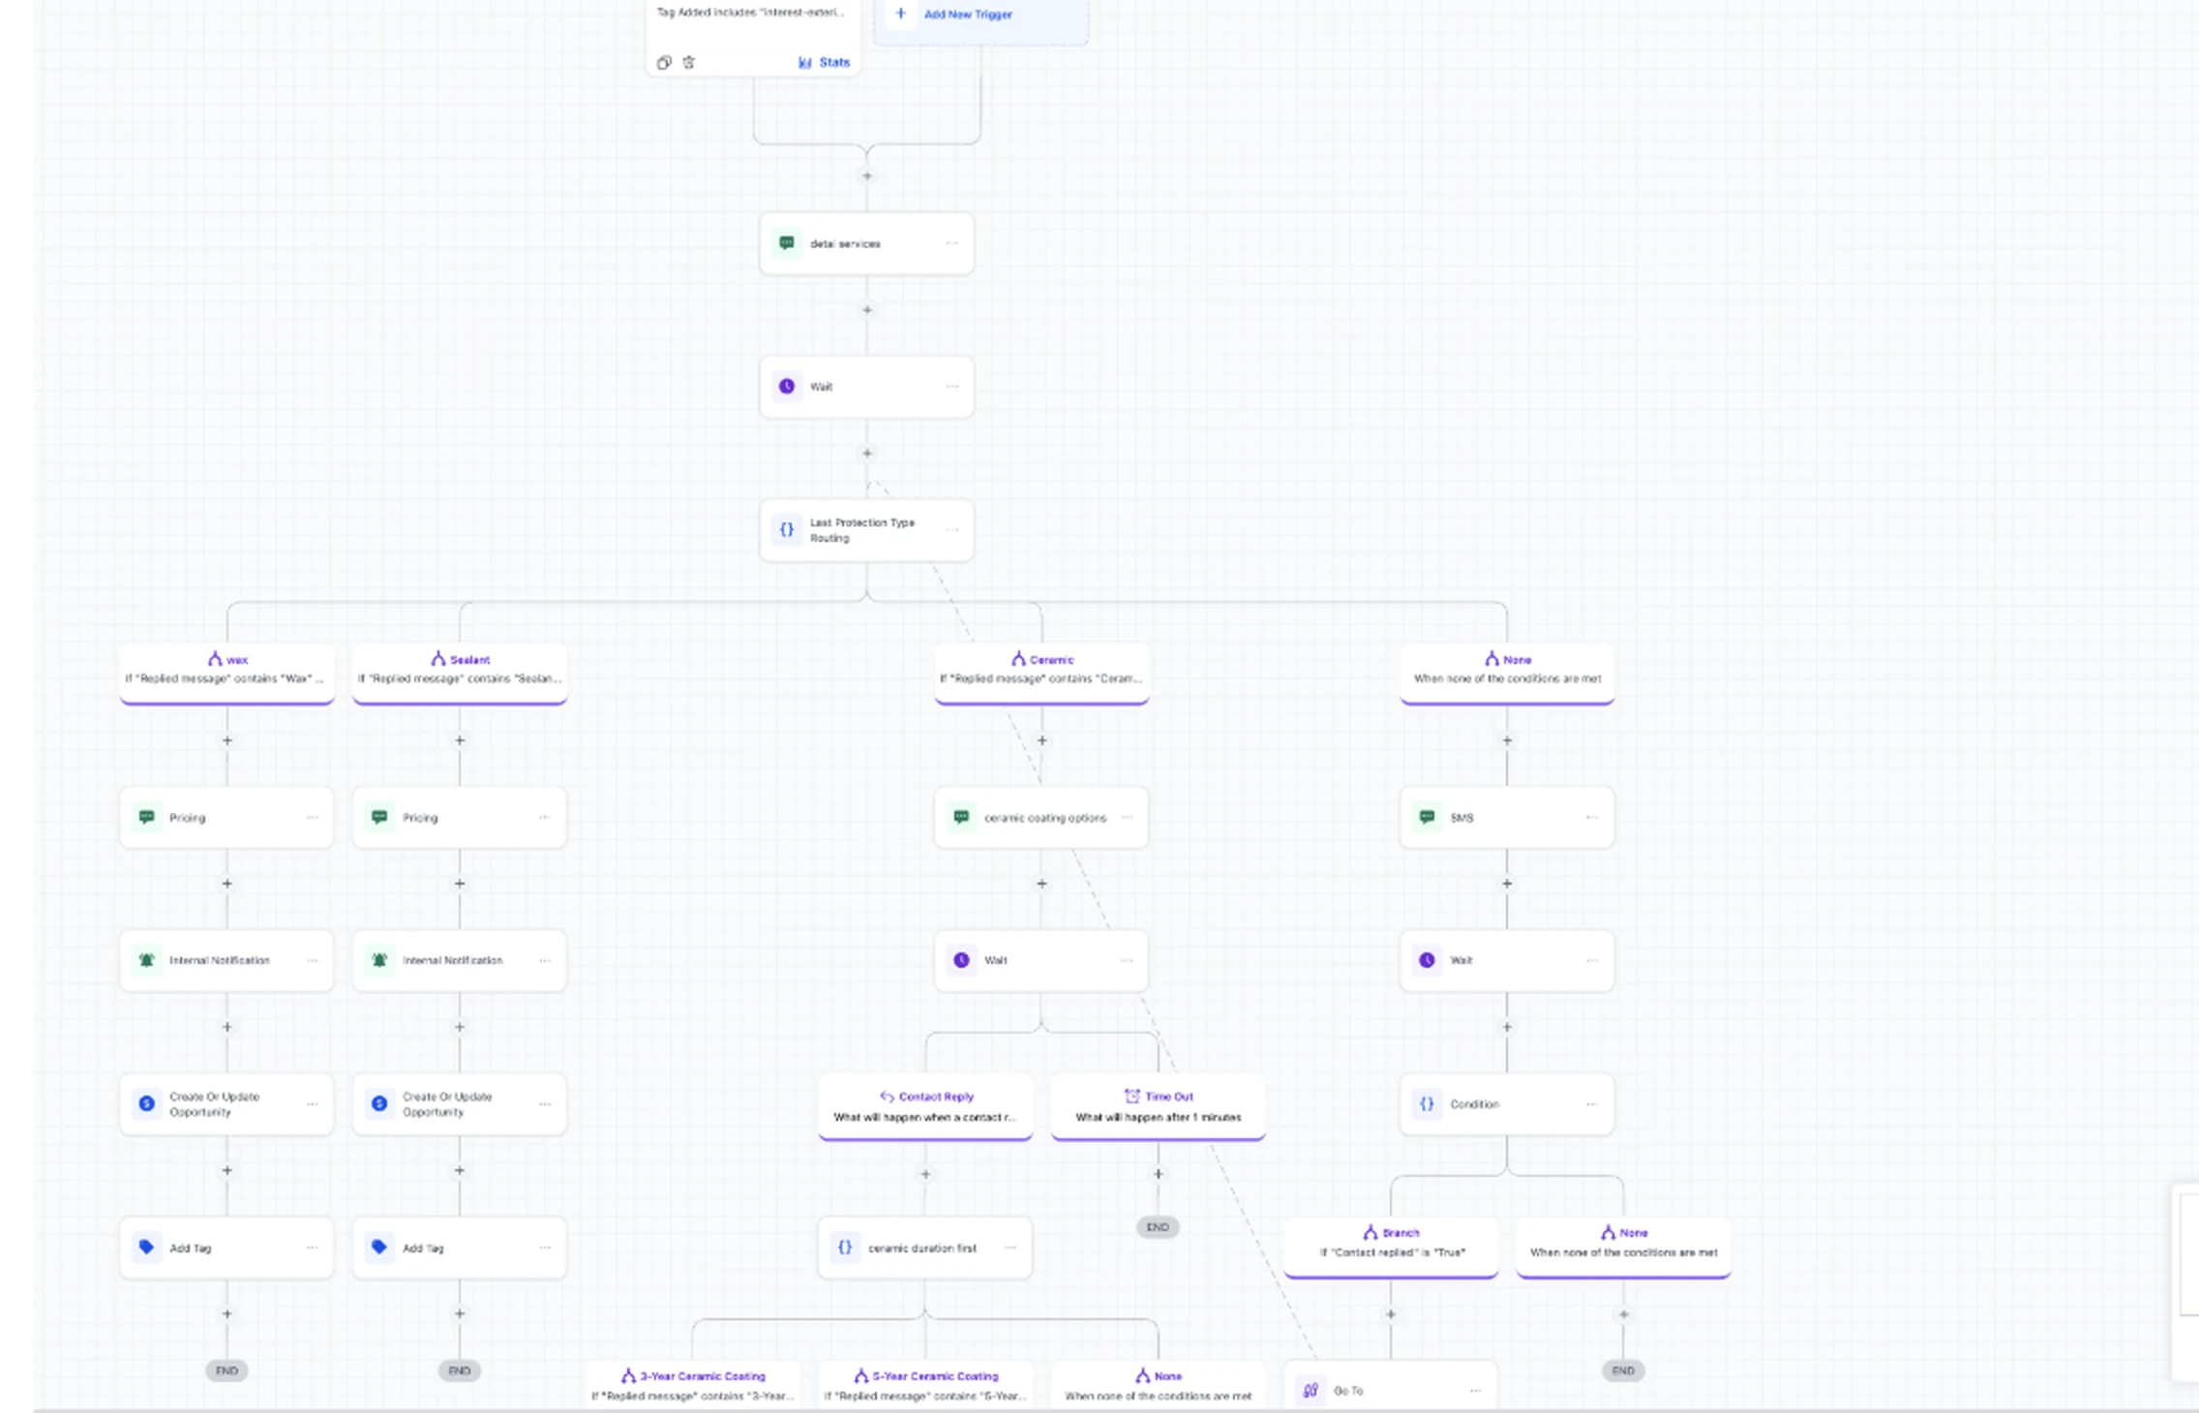The width and height of the screenshot is (2199, 1413).
Task: Click the clock icon on top Wait node
Action: click(x=787, y=386)
